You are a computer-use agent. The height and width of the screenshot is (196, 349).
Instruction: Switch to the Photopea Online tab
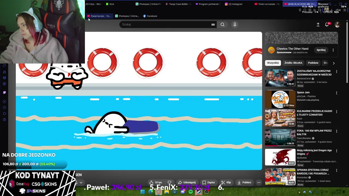point(148,4)
